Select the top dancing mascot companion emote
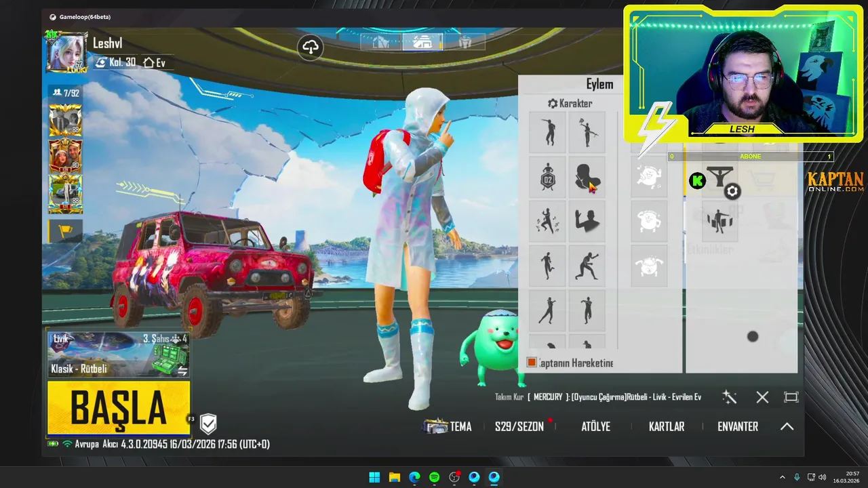Image resolution: width=868 pixels, height=488 pixels. pos(649,177)
